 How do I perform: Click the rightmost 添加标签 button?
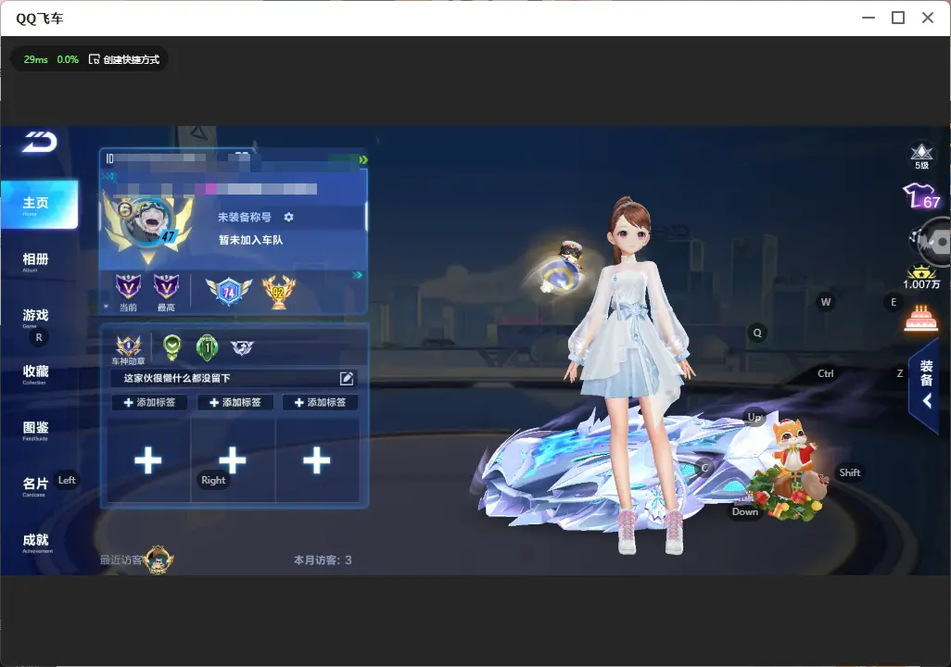point(320,402)
